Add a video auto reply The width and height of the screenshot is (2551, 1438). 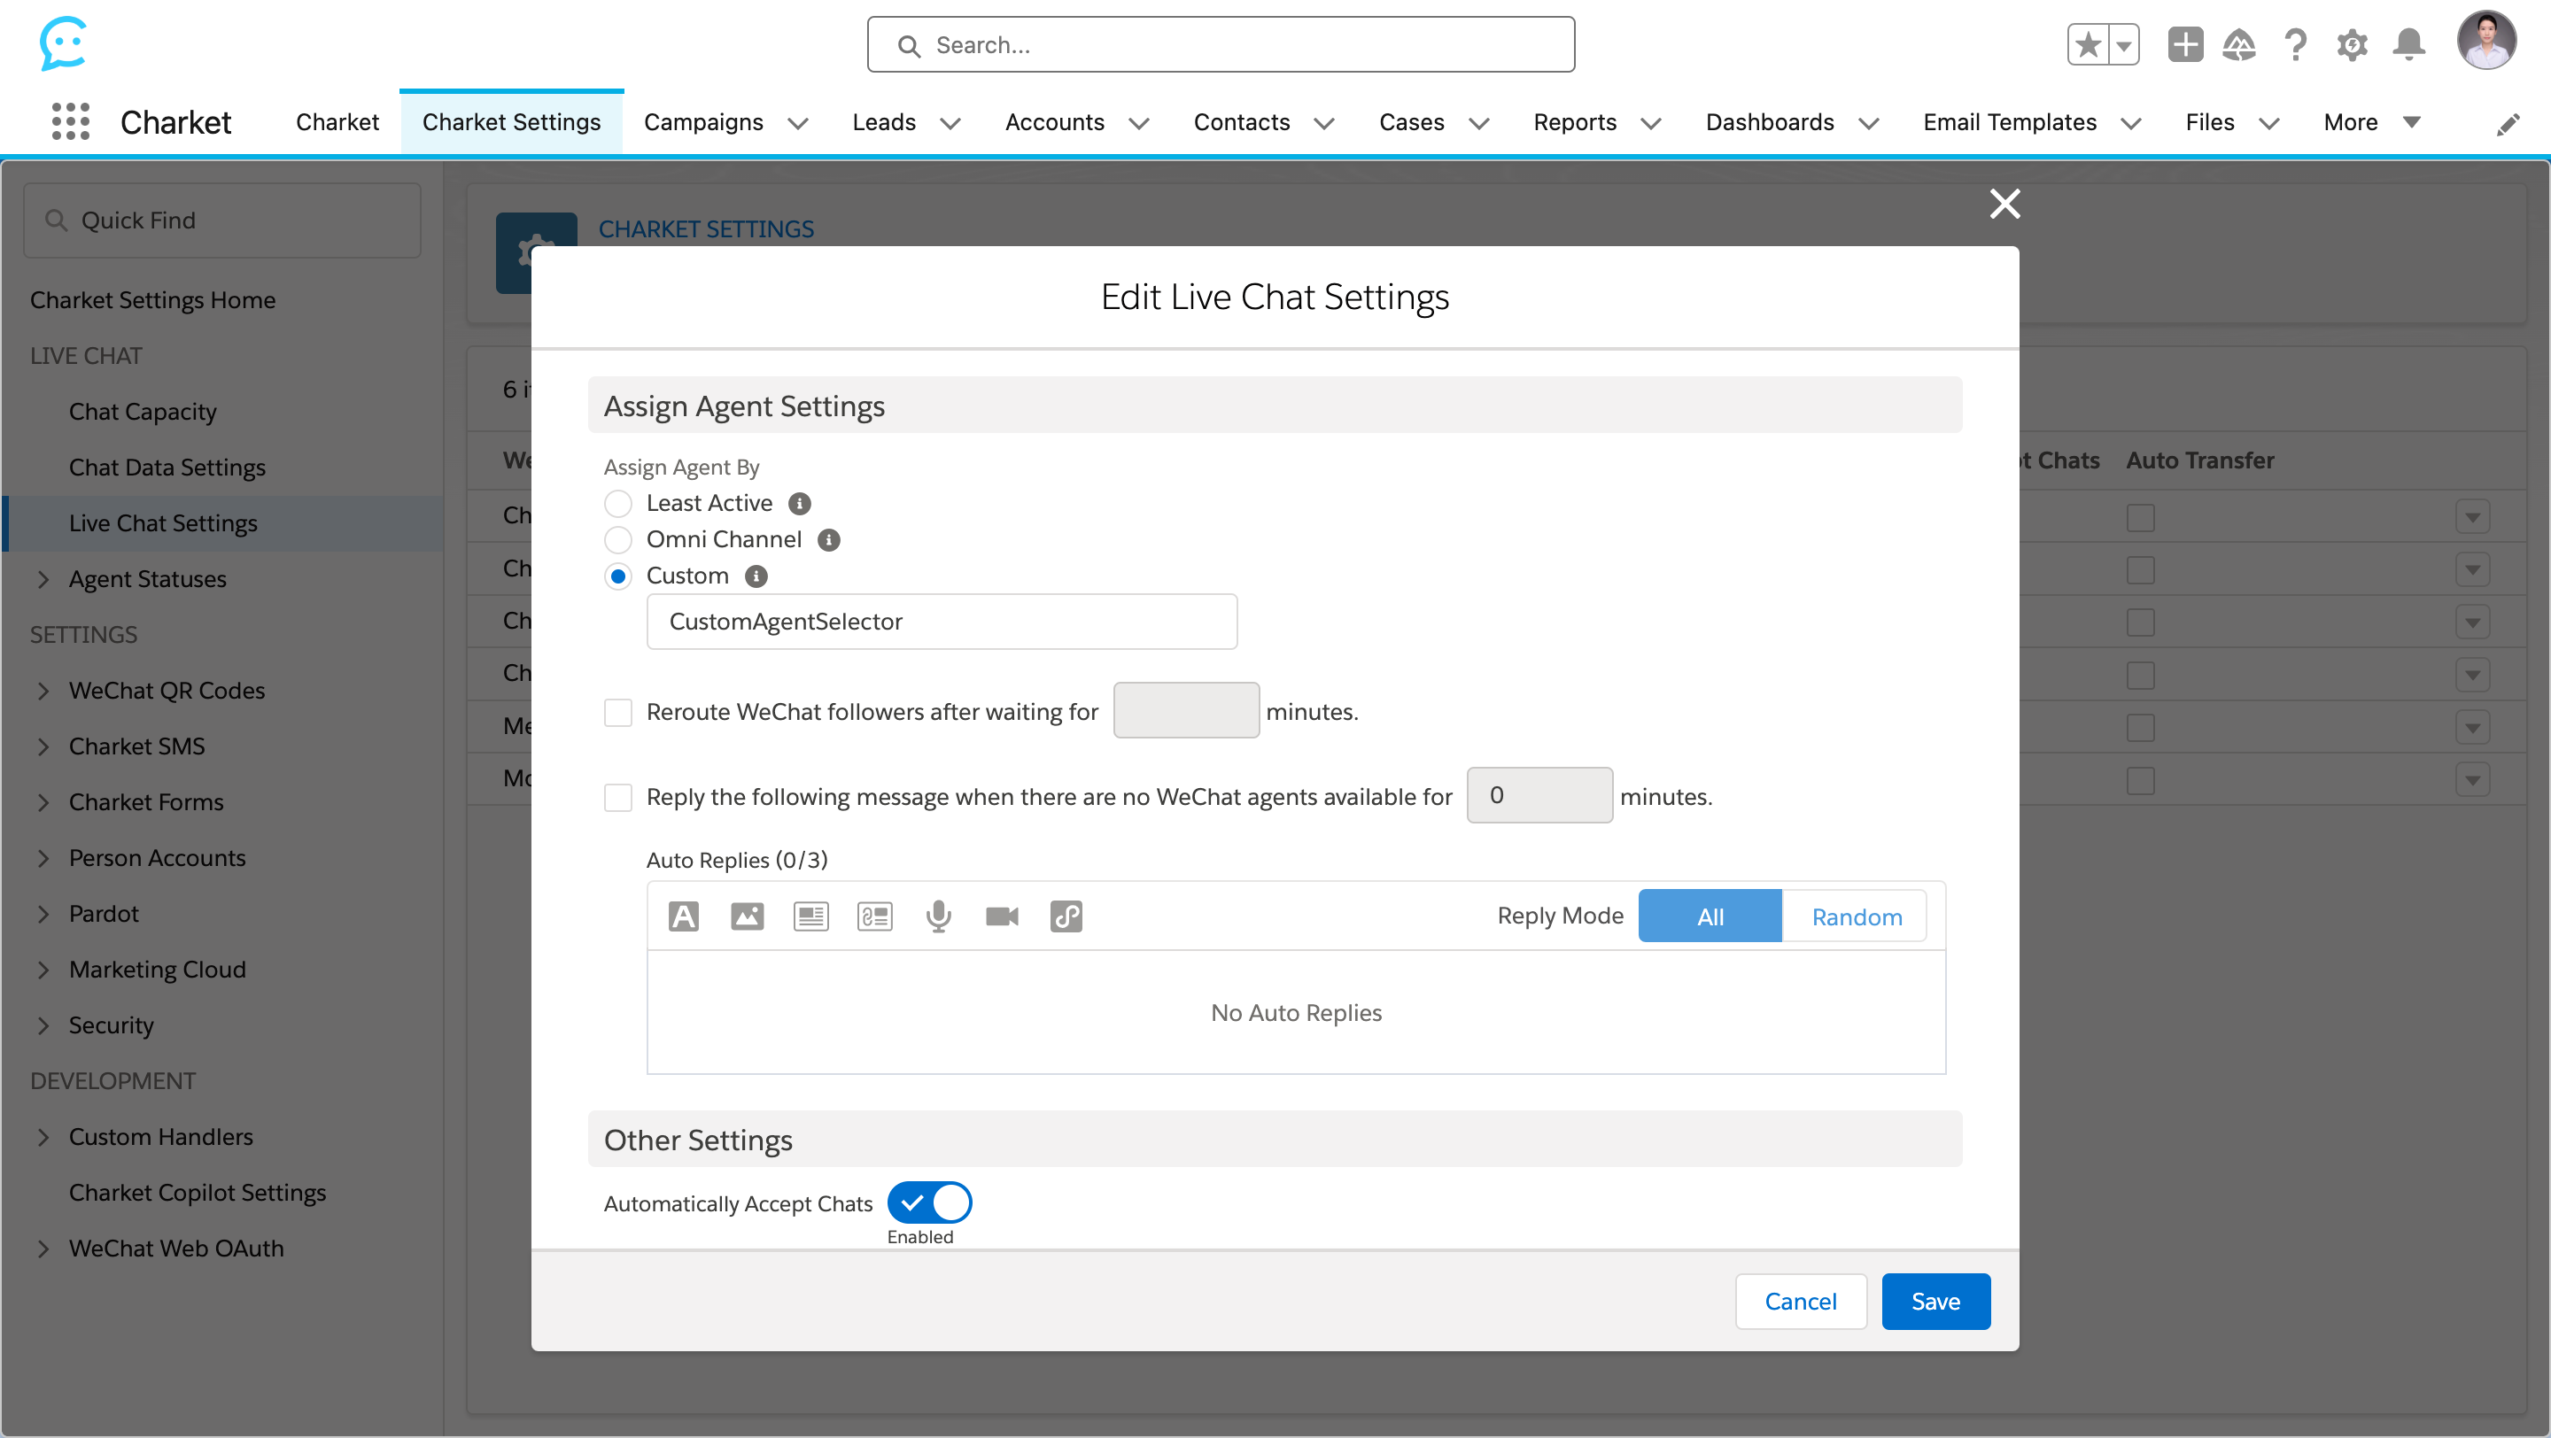(x=1001, y=916)
